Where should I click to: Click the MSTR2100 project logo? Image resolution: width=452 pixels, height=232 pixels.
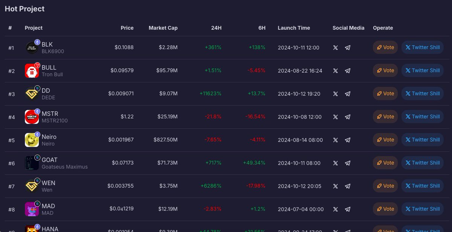(32, 117)
